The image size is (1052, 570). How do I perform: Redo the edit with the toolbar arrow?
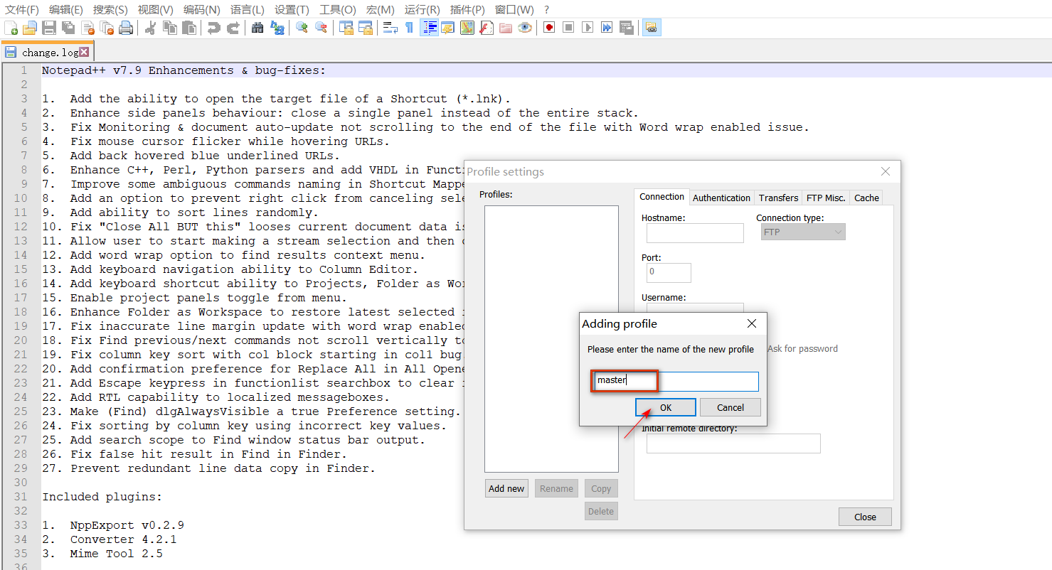[x=233, y=28]
